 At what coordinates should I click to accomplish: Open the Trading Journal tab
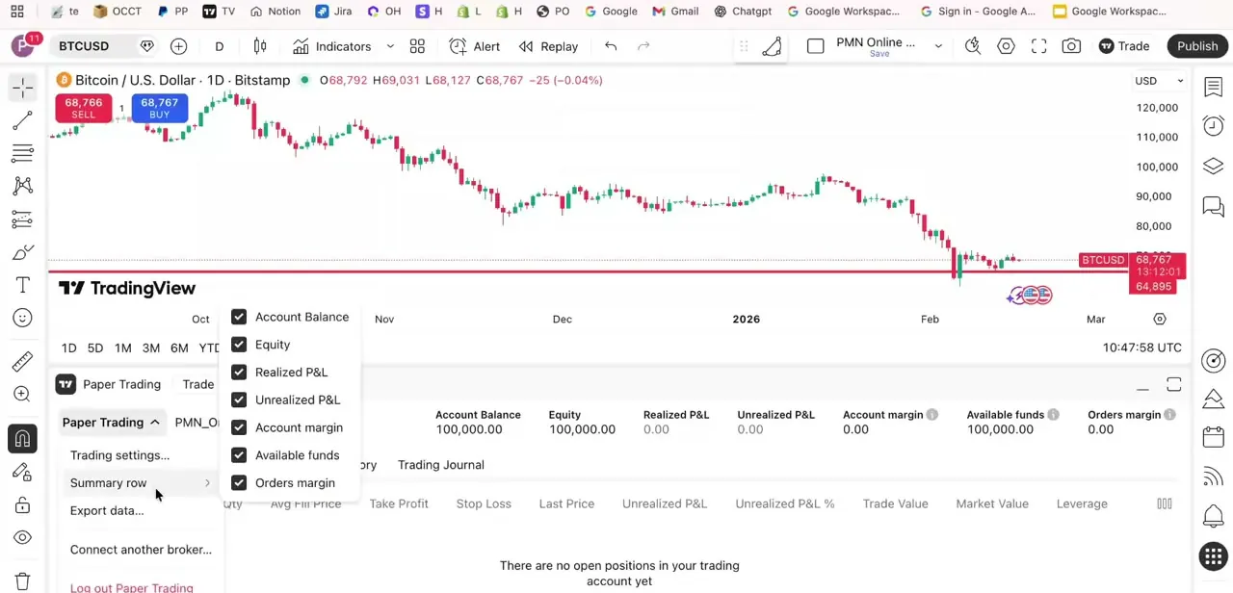click(441, 465)
